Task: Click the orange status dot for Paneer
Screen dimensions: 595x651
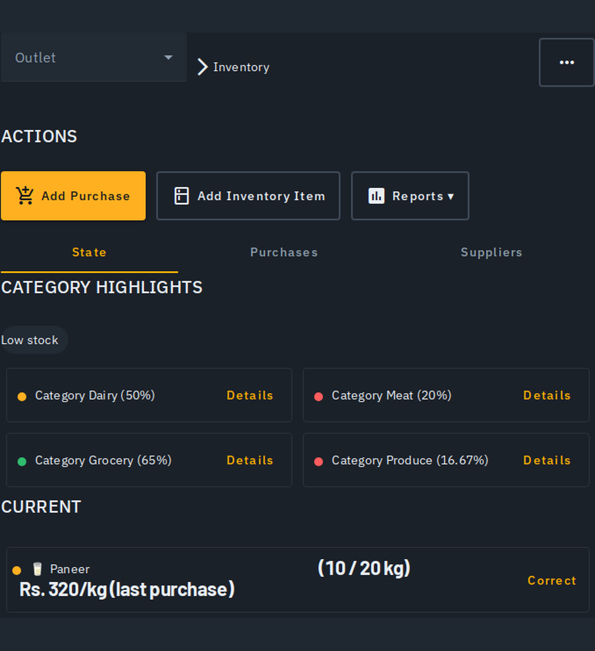Action: pos(17,570)
